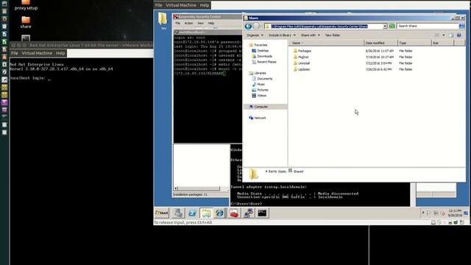Click the clock in the VM system tray
Screen dimensions: 471x265
[x=455, y=213]
